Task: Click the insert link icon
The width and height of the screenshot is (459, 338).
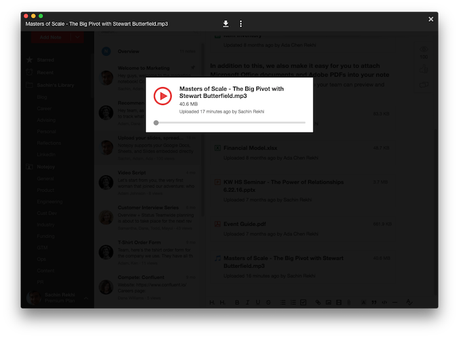Action: point(318,303)
